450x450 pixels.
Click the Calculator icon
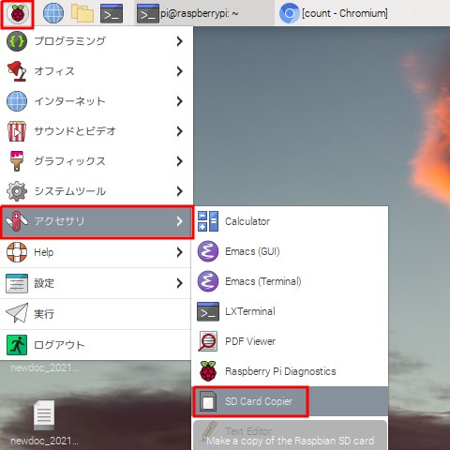click(x=208, y=221)
